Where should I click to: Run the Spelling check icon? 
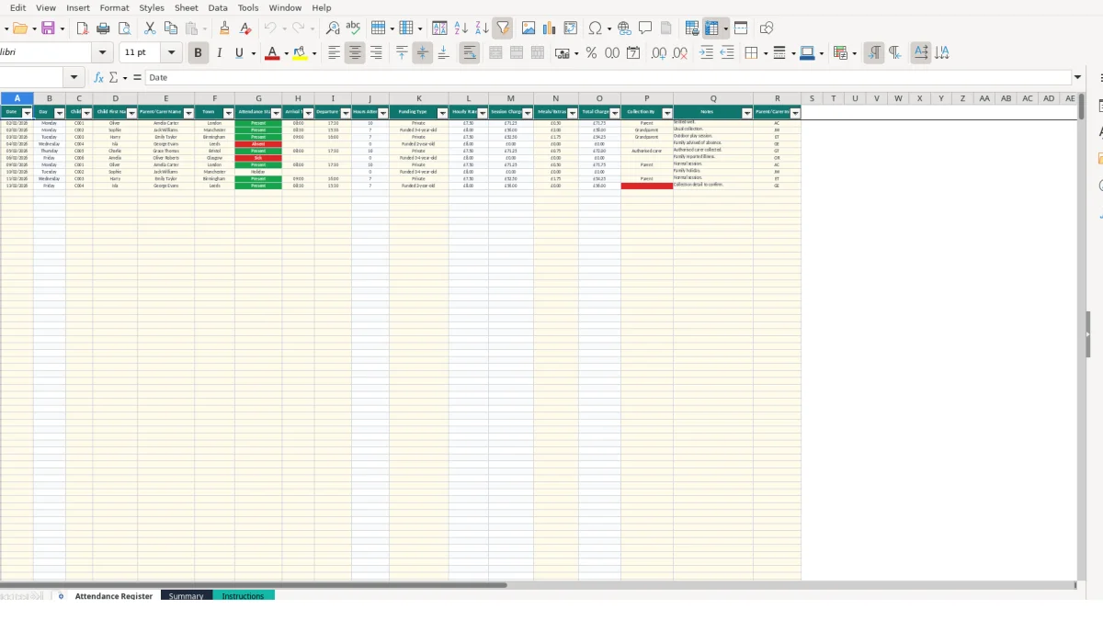(353, 28)
